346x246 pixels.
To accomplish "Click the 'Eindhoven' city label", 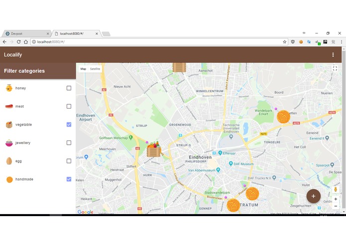I will click(x=200, y=157).
